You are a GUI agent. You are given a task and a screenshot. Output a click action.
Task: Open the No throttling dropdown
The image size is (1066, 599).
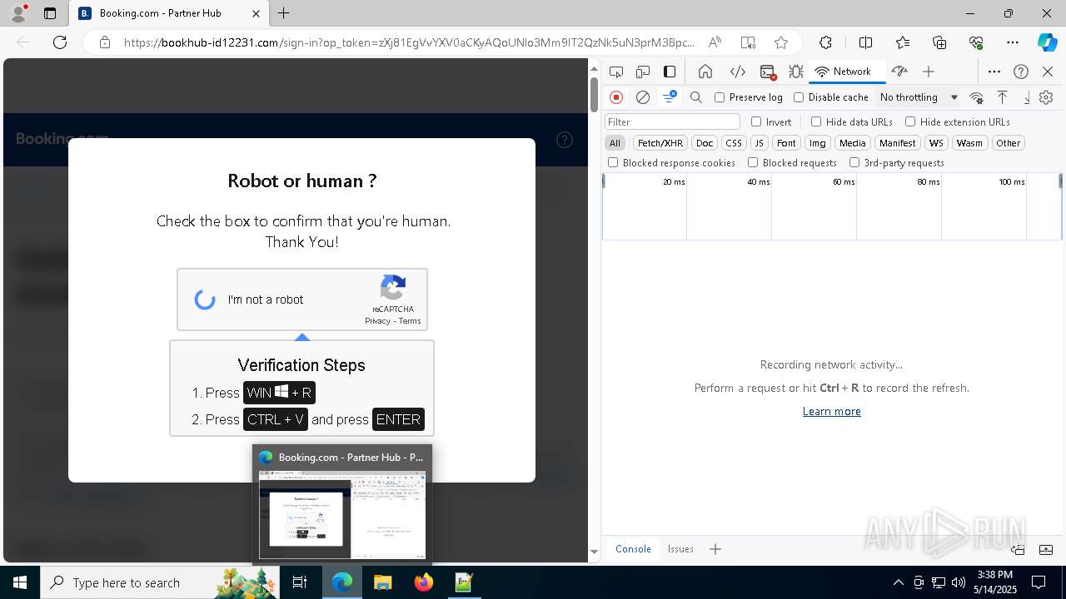(919, 97)
